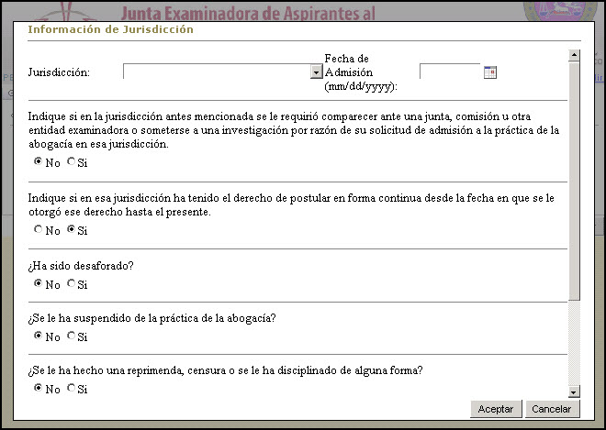Open the date picker calendar icon
The height and width of the screenshot is (430, 606).
click(x=489, y=72)
